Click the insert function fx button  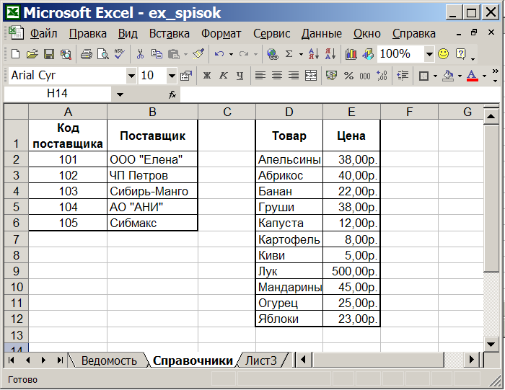pos(172,94)
